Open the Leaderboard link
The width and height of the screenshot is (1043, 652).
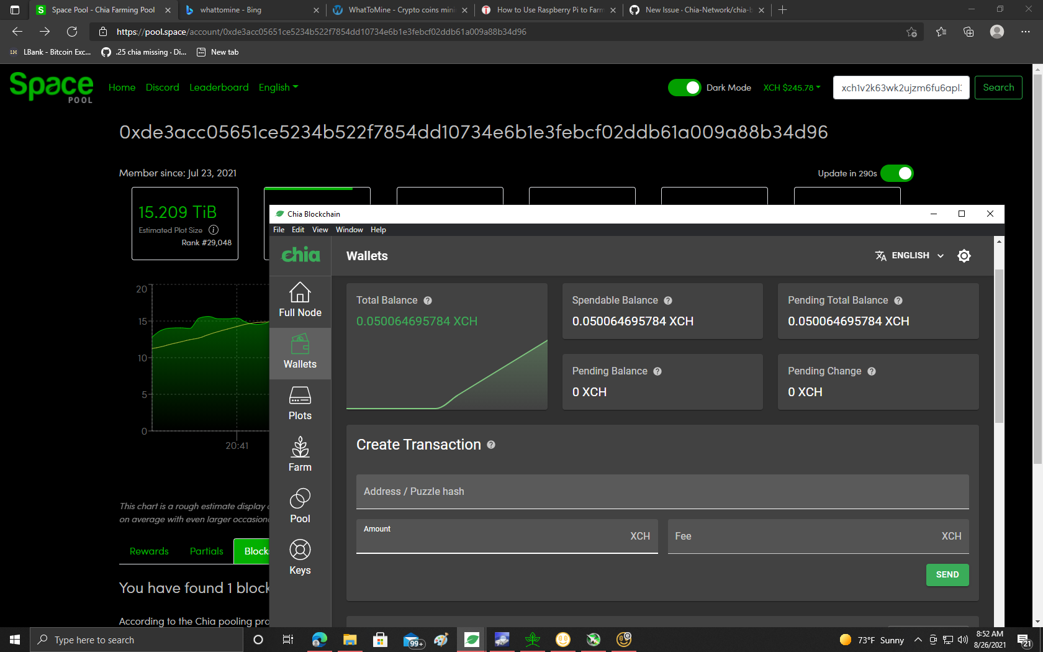219,88
